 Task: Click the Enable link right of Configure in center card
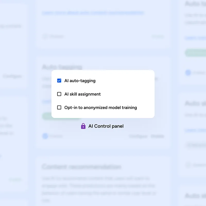tap(157, 136)
